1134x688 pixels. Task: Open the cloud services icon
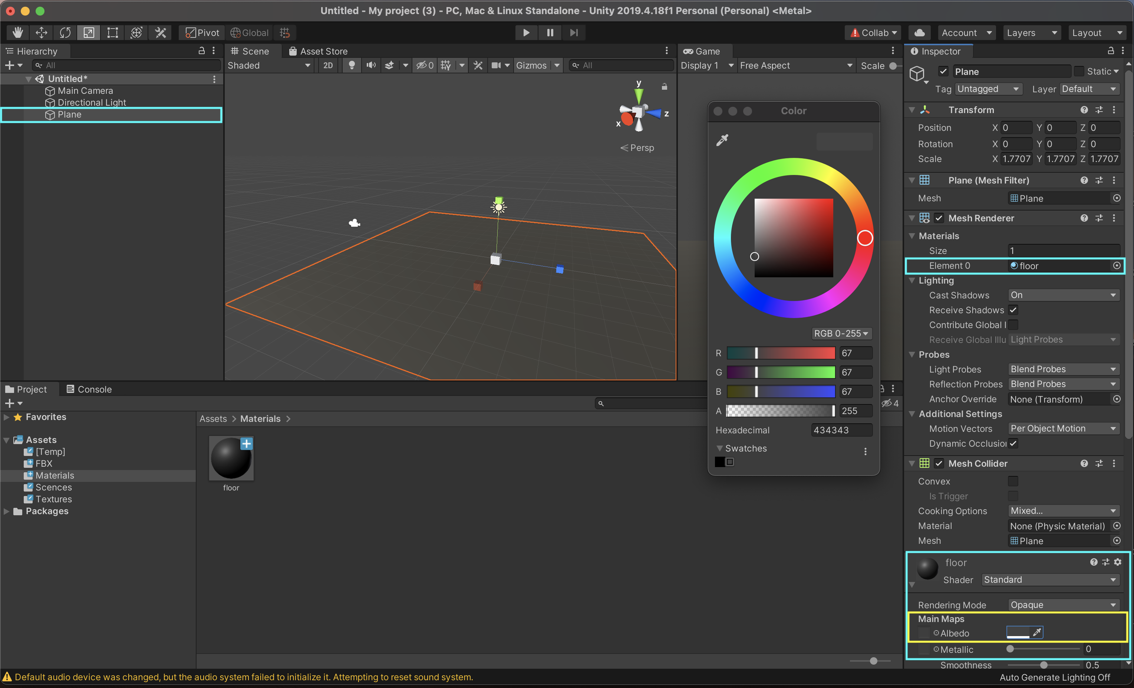(x=919, y=33)
